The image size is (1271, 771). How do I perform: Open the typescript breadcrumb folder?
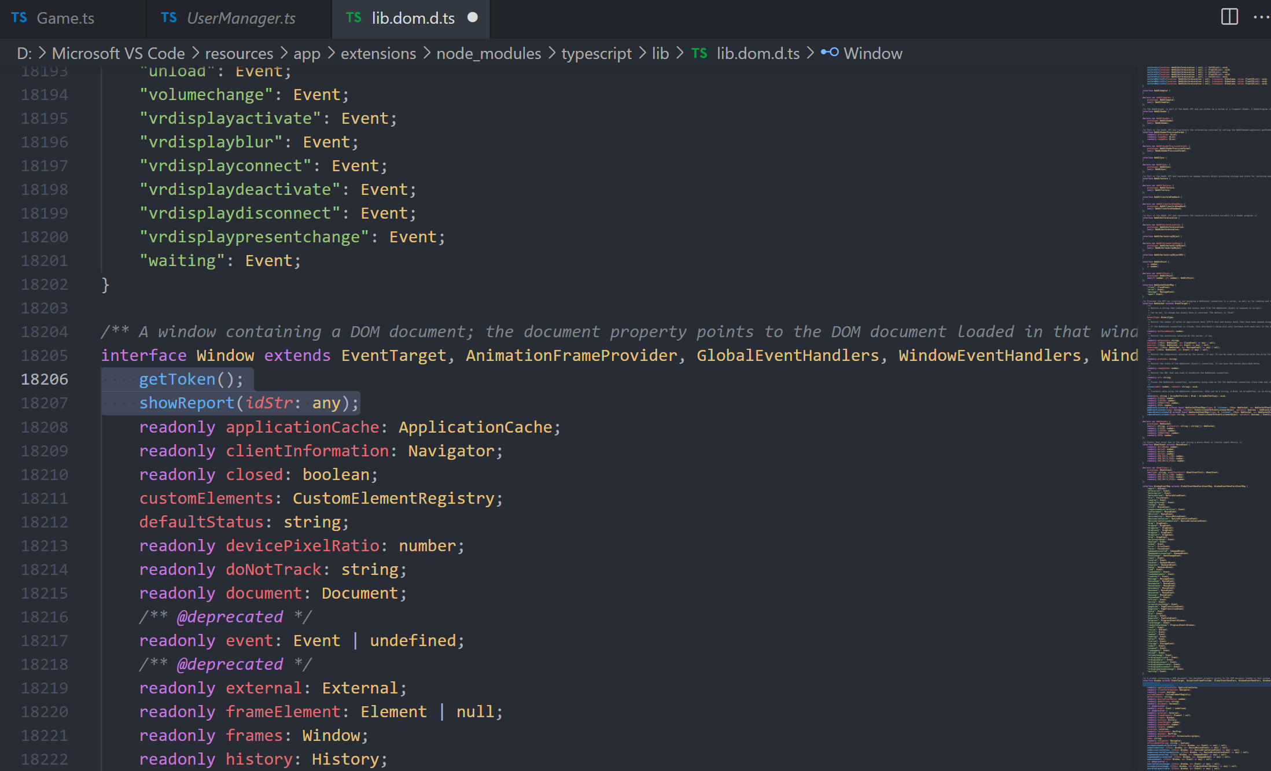(x=596, y=54)
